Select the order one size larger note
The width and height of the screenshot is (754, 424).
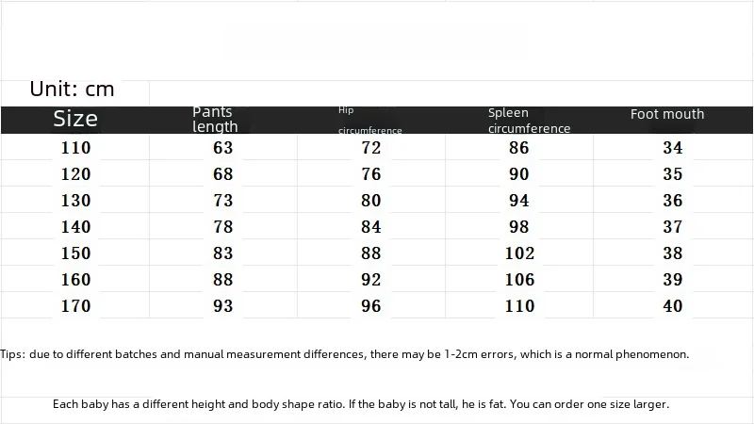coord(361,404)
